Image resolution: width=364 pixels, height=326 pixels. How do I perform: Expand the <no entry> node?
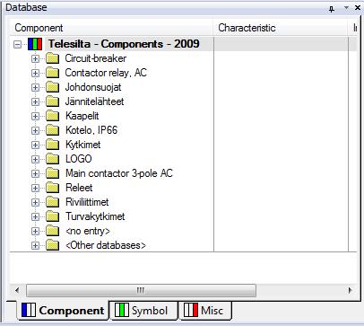click(35, 231)
